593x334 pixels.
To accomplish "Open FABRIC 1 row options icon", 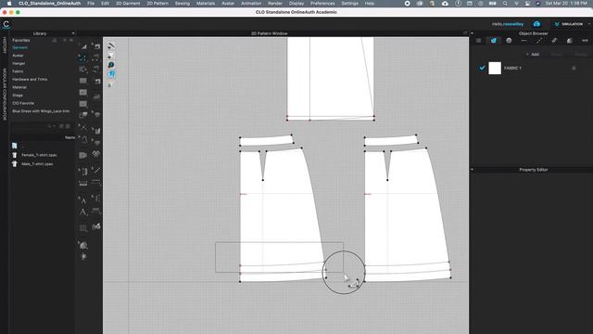I will click(574, 68).
